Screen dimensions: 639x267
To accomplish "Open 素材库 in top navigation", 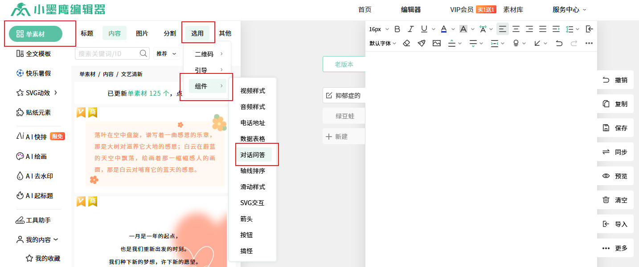I will (x=513, y=9).
